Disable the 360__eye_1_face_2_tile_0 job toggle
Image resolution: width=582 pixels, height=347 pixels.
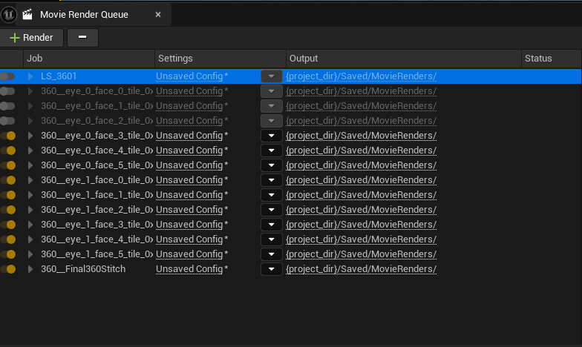coord(7,210)
